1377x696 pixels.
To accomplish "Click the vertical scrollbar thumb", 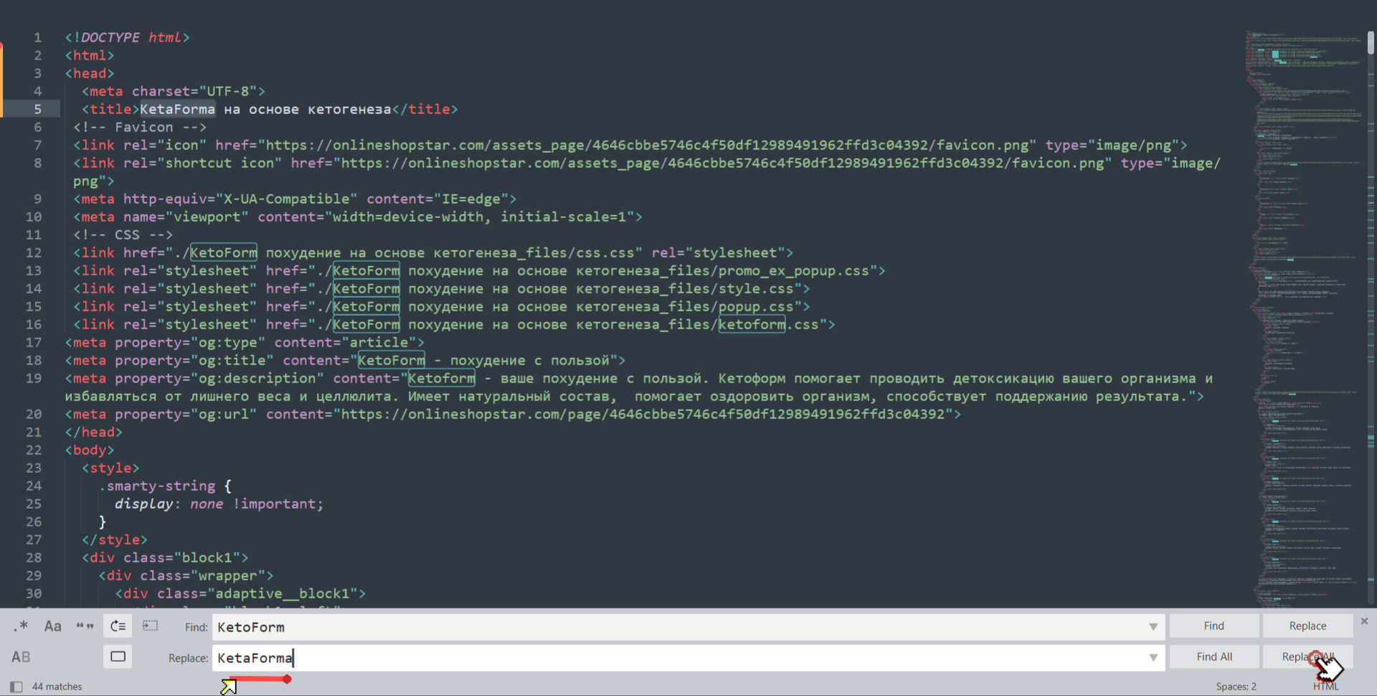I will click(x=1371, y=42).
